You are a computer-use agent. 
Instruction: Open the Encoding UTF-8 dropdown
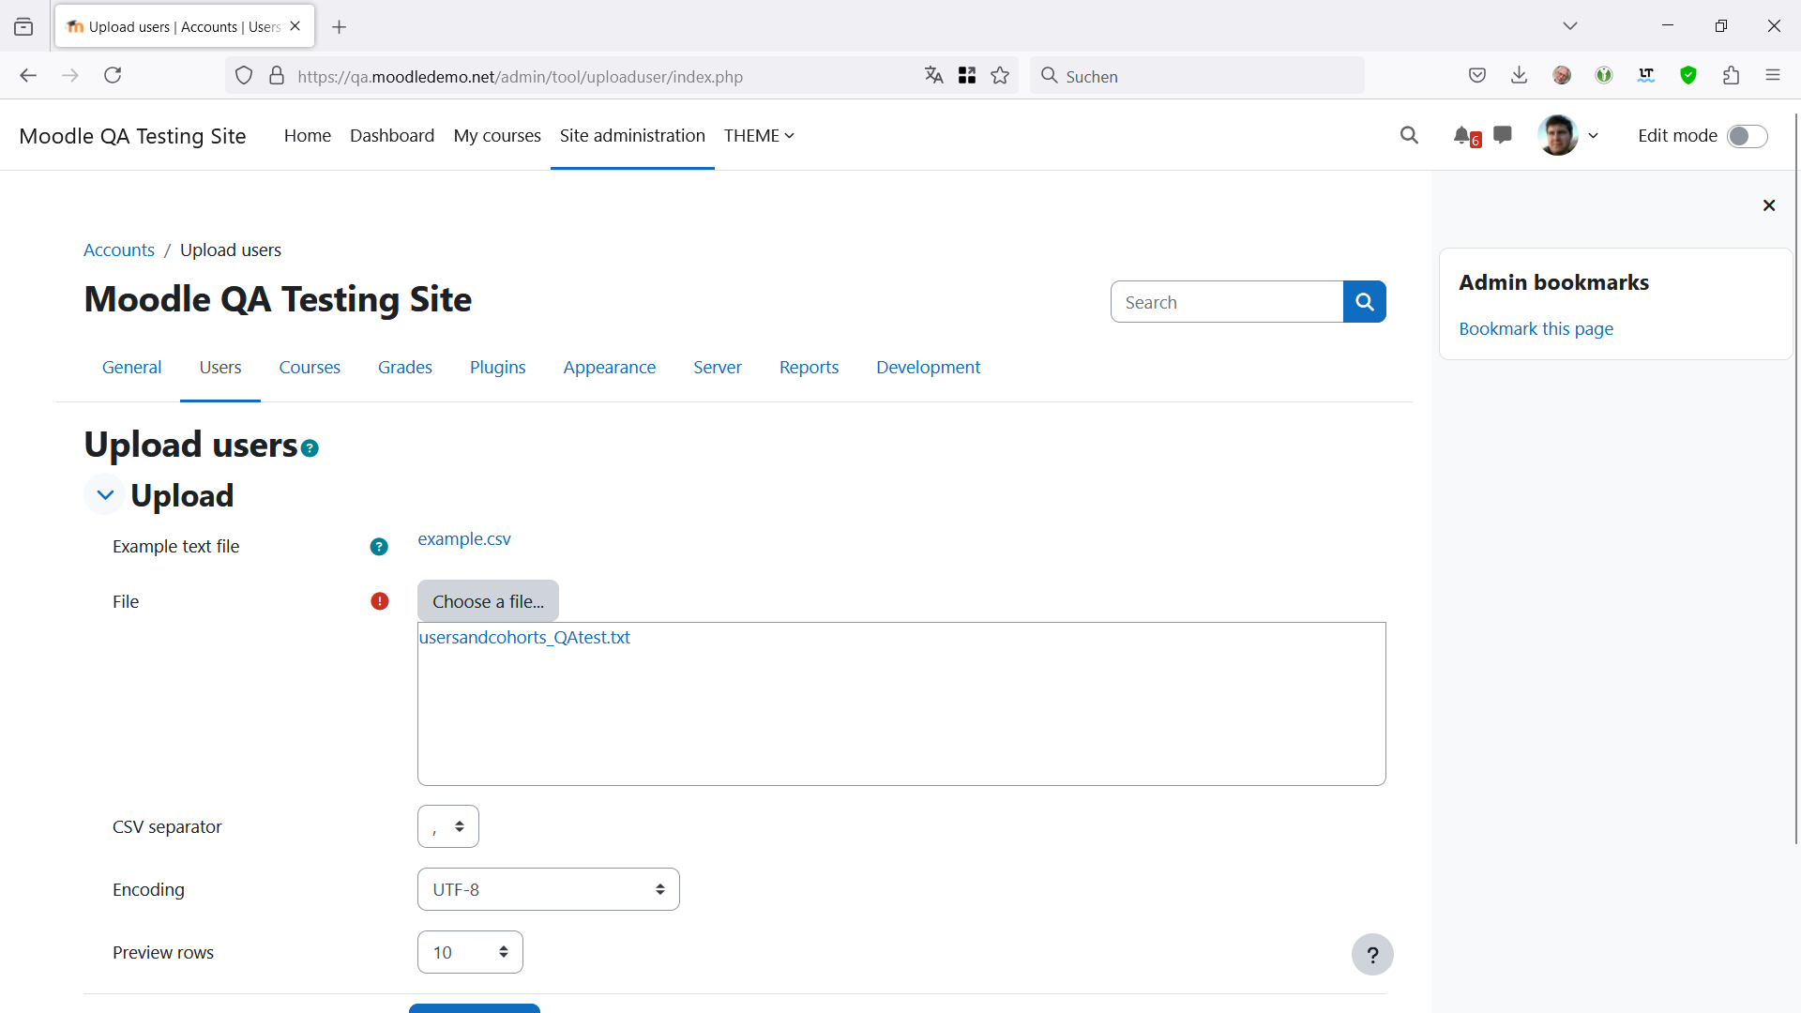[549, 889]
